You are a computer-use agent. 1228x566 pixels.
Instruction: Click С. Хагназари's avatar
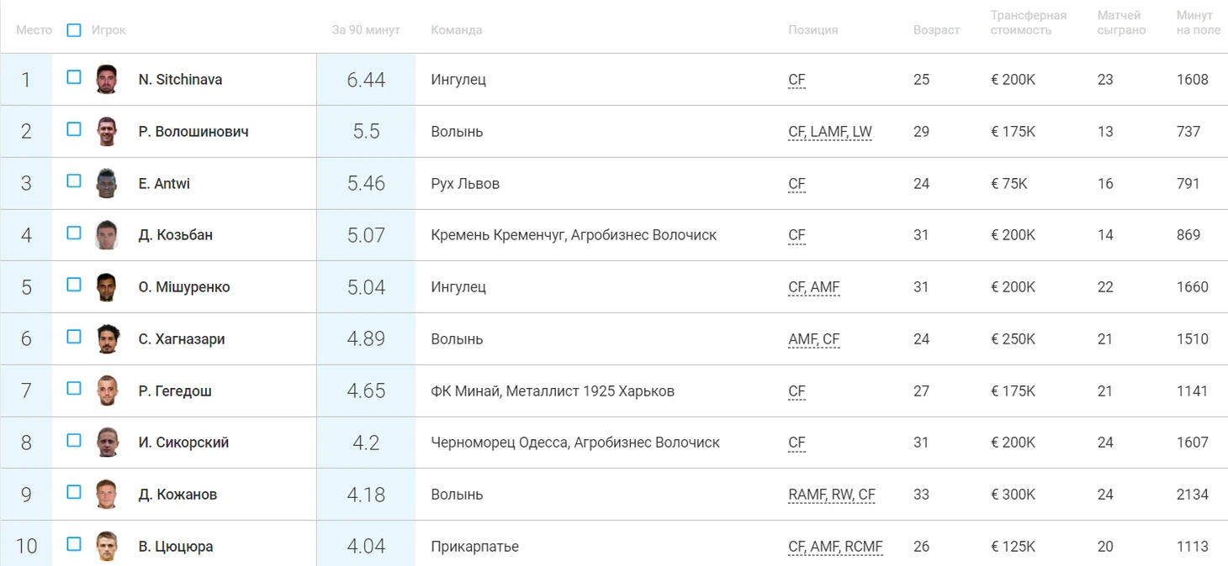[x=106, y=339]
